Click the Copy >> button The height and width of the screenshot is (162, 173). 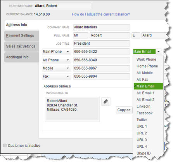(124, 110)
